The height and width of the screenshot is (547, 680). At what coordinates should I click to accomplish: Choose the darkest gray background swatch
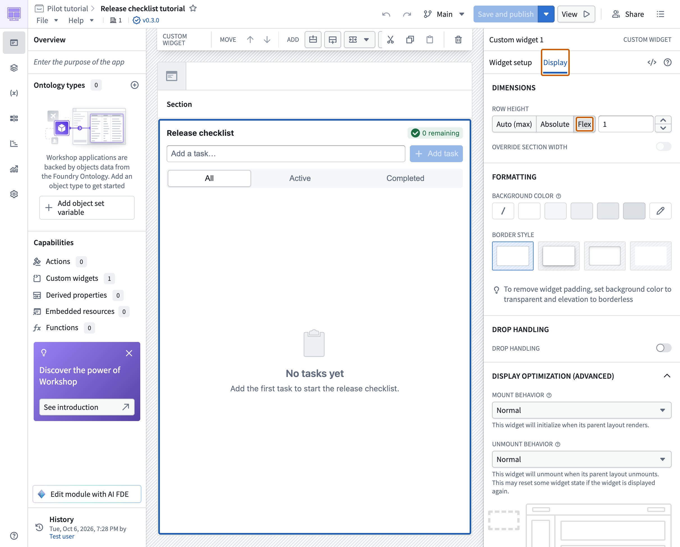(x=634, y=211)
